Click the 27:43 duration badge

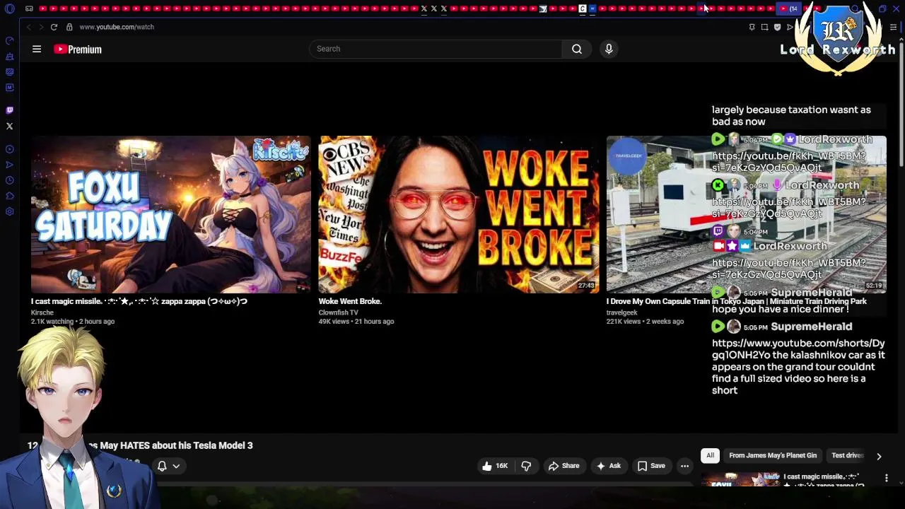(x=586, y=286)
